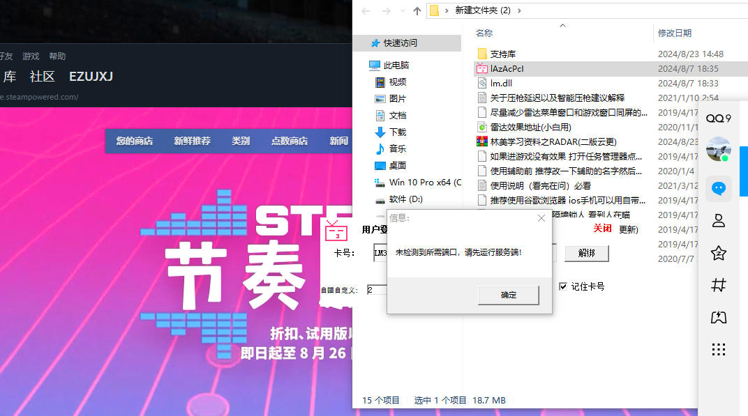
Task: Open the QQ messages chat bubble icon
Action: [x=719, y=188]
